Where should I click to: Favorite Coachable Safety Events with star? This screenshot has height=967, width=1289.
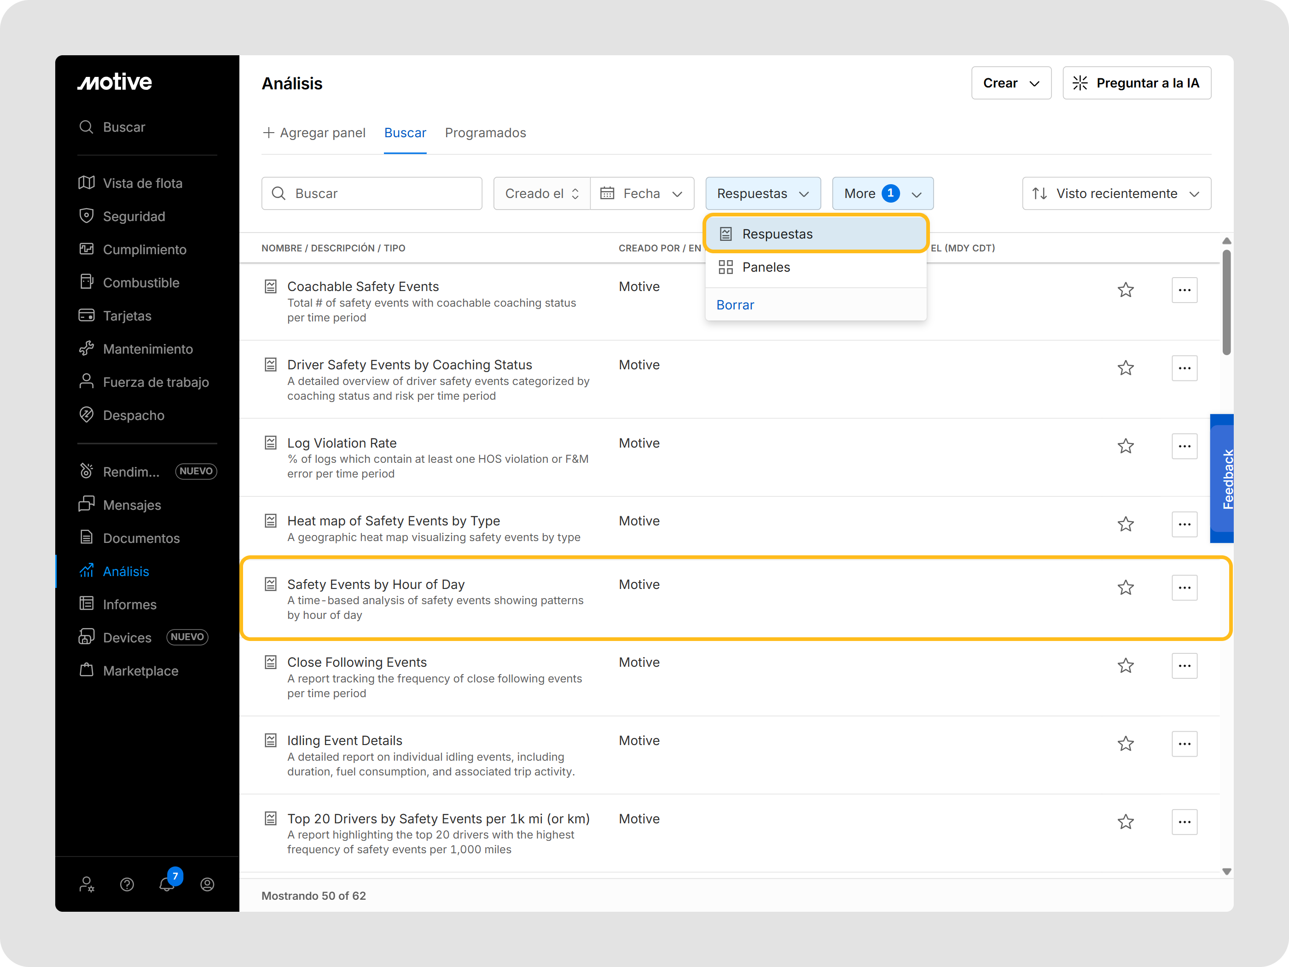coord(1125,290)
